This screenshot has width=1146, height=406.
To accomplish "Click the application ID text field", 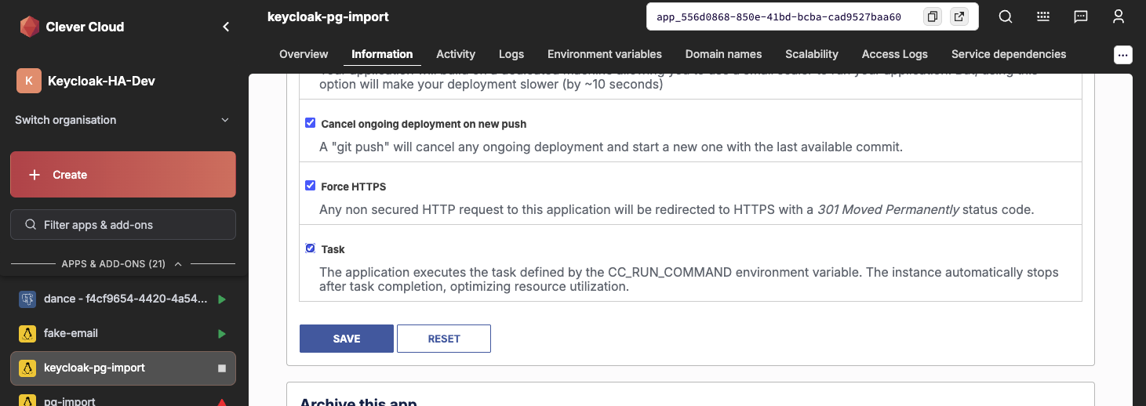I will click(779, 17).
